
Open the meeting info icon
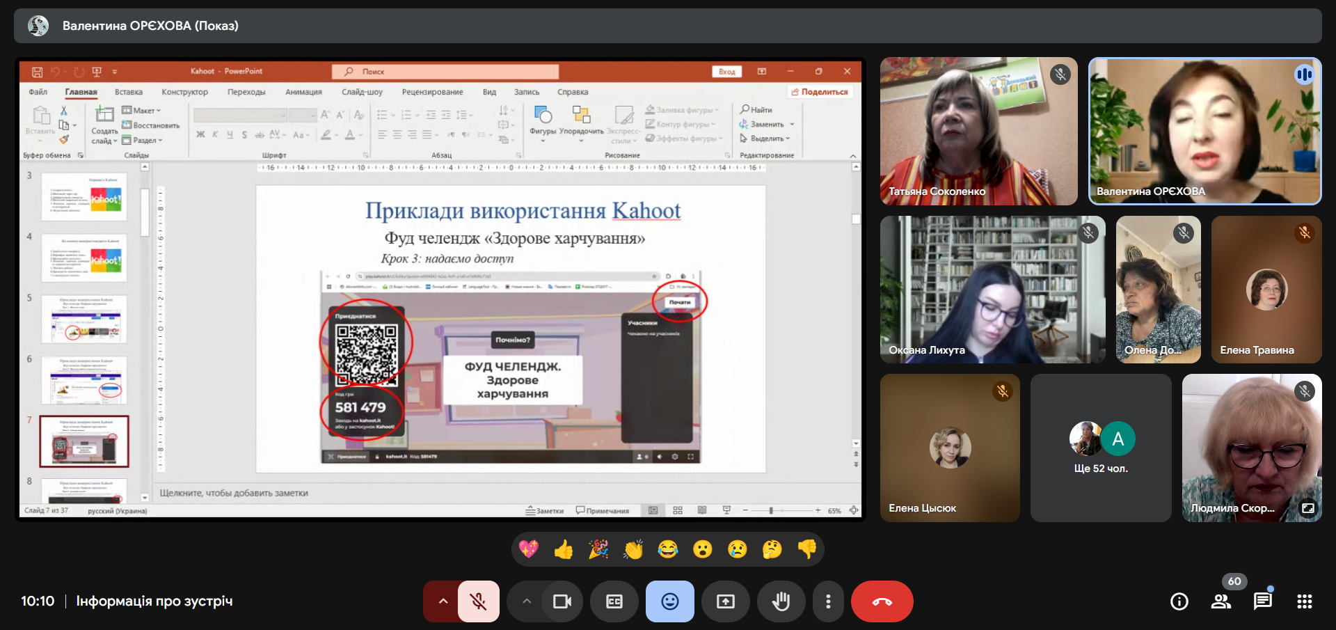[1179, 601]
